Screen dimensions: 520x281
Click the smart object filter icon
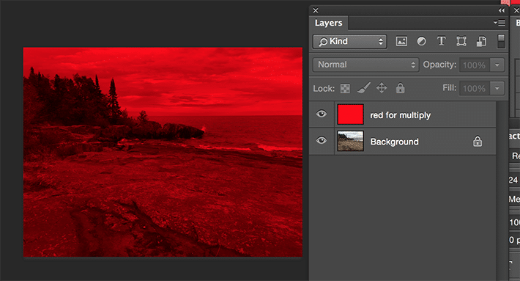point(481,41)
